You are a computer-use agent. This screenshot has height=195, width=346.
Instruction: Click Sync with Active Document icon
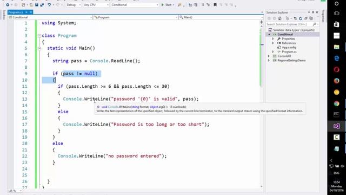295,18
